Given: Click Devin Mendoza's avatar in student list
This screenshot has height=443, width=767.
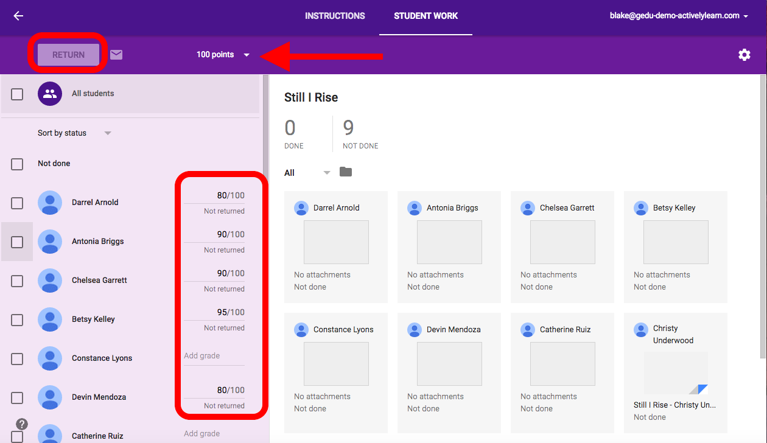Looking at the screenshot, I should click(x=50, y=397).
